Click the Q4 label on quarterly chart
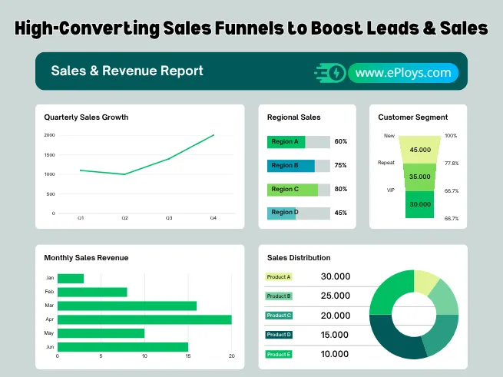503x377 pixels. tap(213, 218)
